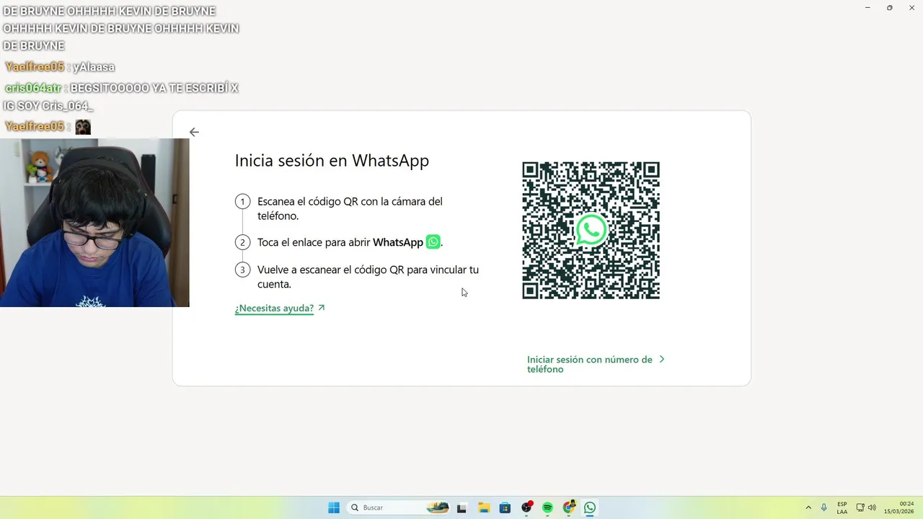Click the back arrow in WhatsApp login

tap(194, 132)
